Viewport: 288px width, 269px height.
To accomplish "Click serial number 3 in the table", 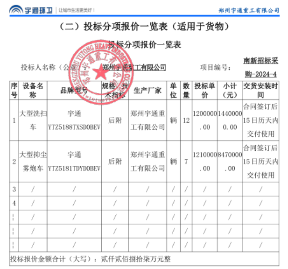I will pyautogui.click(x=14, y=189).
